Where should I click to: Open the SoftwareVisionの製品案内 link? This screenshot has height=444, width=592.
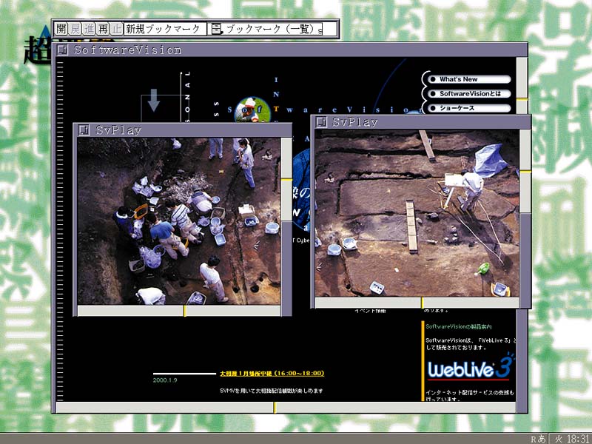459,326
